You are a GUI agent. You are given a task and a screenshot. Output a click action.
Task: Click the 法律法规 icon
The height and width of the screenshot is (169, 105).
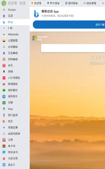pos(4,158)
